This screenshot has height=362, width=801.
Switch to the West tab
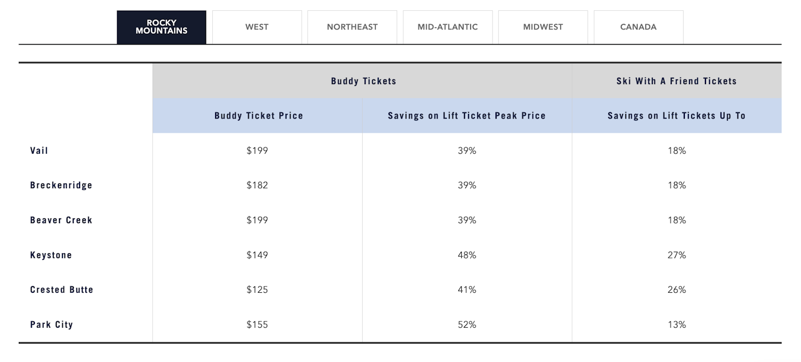click(x=257, y=27)
